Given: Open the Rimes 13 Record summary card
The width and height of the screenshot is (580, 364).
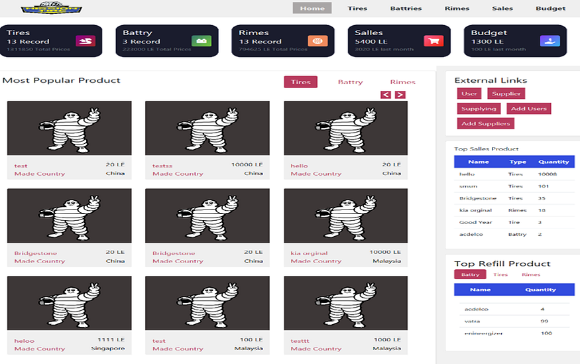Looking at the screenshot, I should pyautogui.click(x=283, y=40).
